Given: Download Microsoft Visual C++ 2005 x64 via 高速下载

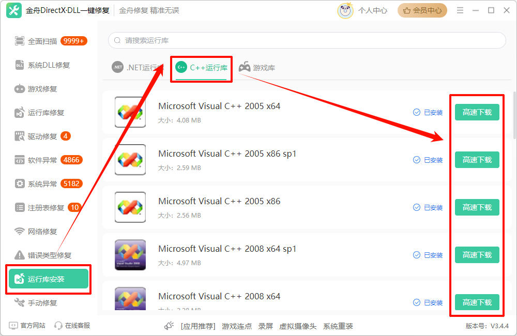Looking at the screenshot, I should 477,112.
